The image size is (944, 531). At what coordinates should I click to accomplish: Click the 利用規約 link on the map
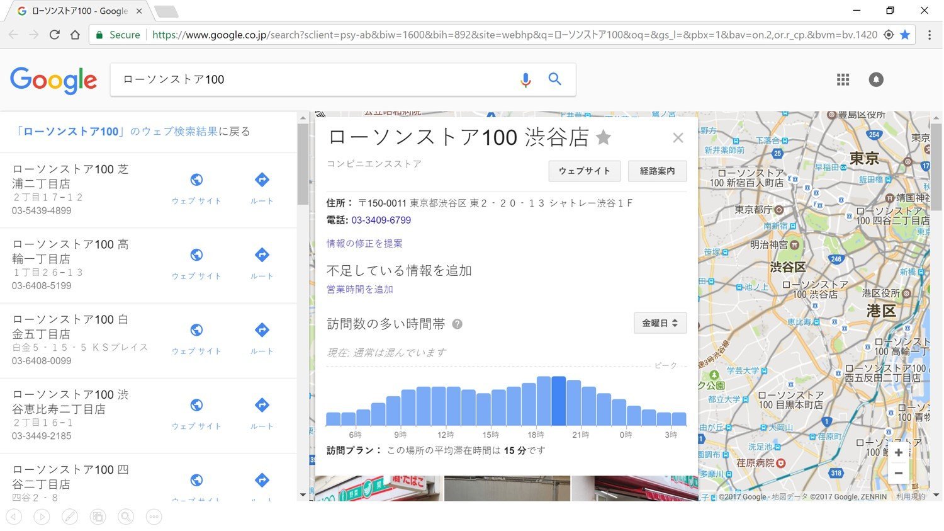click(x=911, y=496)
